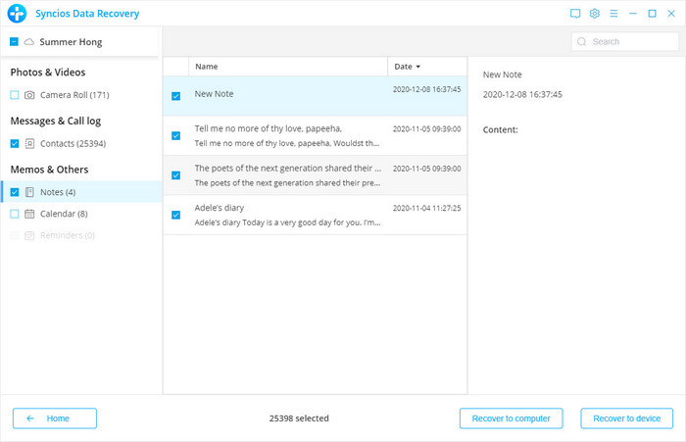Toggle the Summer Hong device checkbox
Image resolution: width=686 pixels, height=442 pixels.
point(14,42)
